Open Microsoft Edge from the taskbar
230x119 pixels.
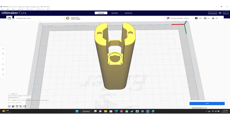pos(116,111)
